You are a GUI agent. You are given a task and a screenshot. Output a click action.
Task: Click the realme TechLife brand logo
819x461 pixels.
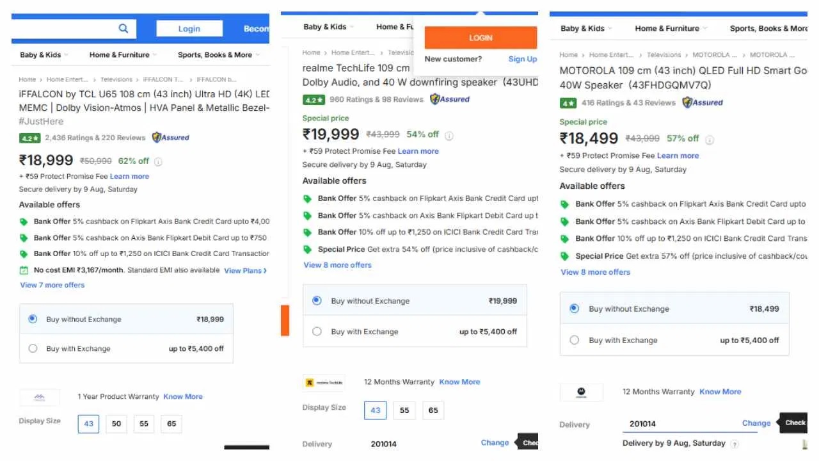coord(324,382)
